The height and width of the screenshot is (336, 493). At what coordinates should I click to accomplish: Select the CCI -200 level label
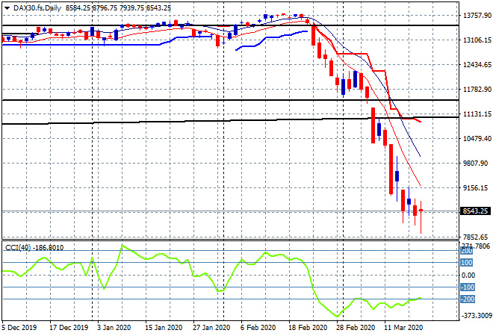(467, 299)
